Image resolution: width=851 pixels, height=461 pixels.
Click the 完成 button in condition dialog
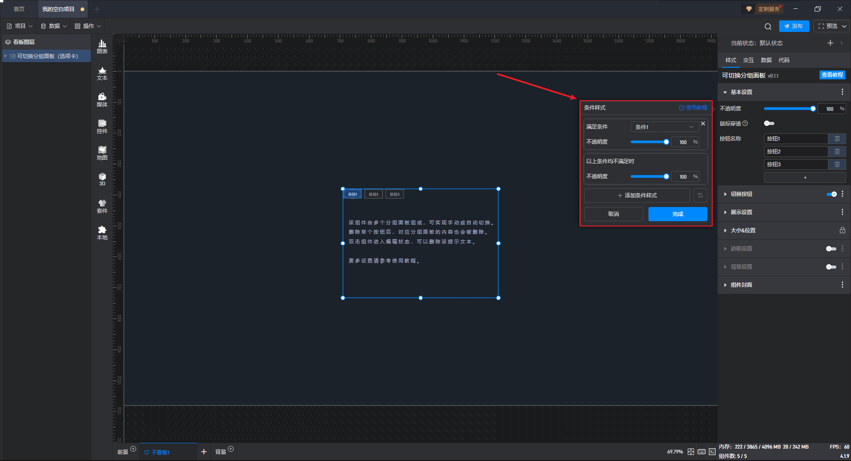(677, 214)
